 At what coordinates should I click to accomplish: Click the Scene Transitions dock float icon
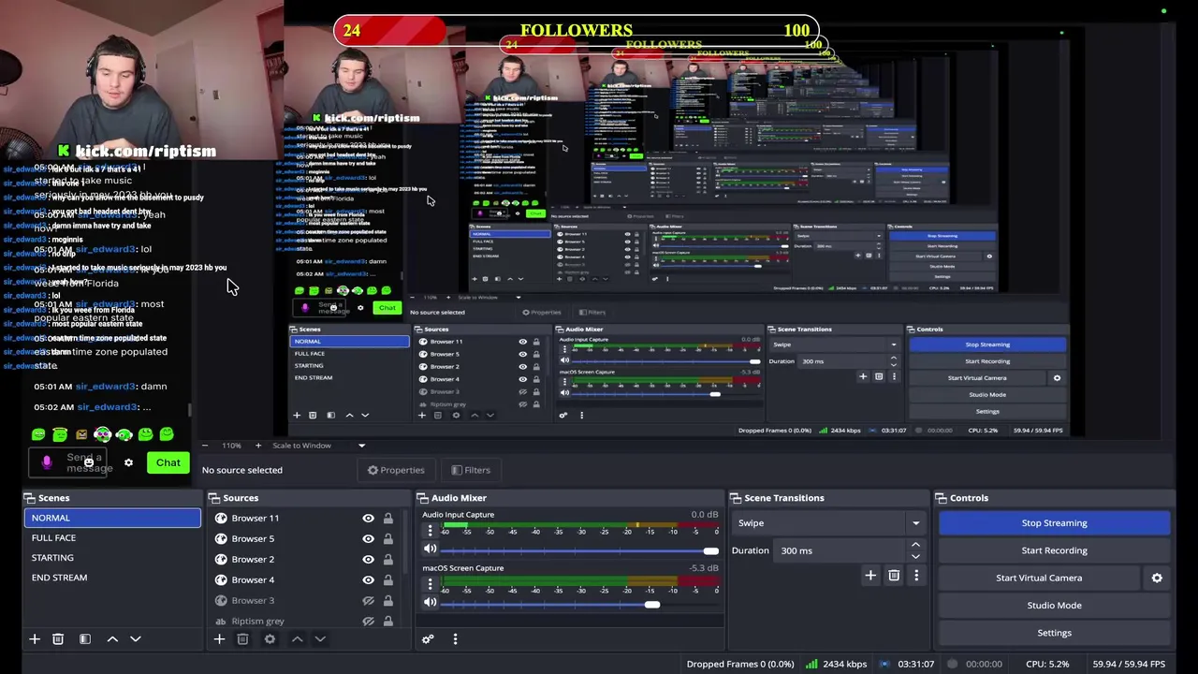point(737,498)
